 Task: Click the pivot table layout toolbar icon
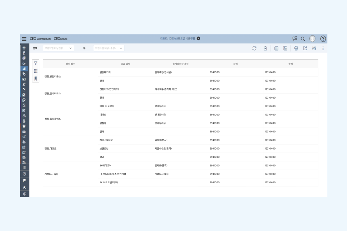(285, 48)
